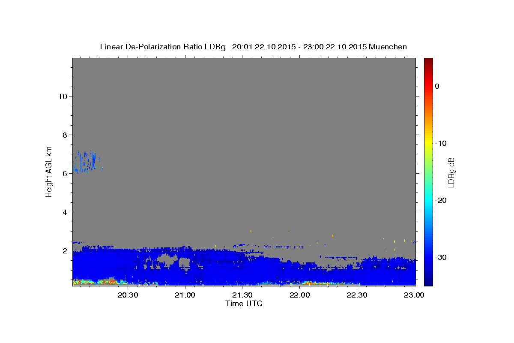
Task: Click the colorbar value -10
Action: point(441,143)
